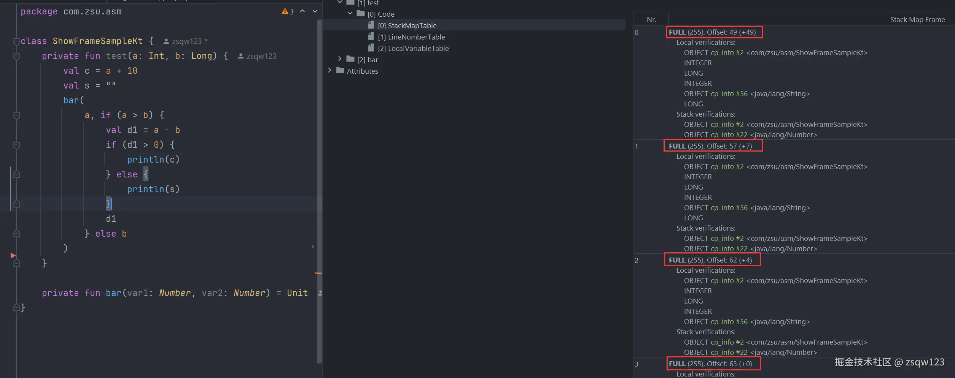The width and height of the screenshot is (955, 378).
Task: Fold the if (a > b) block
Action: pyautogui.click(x=16, y=115)
